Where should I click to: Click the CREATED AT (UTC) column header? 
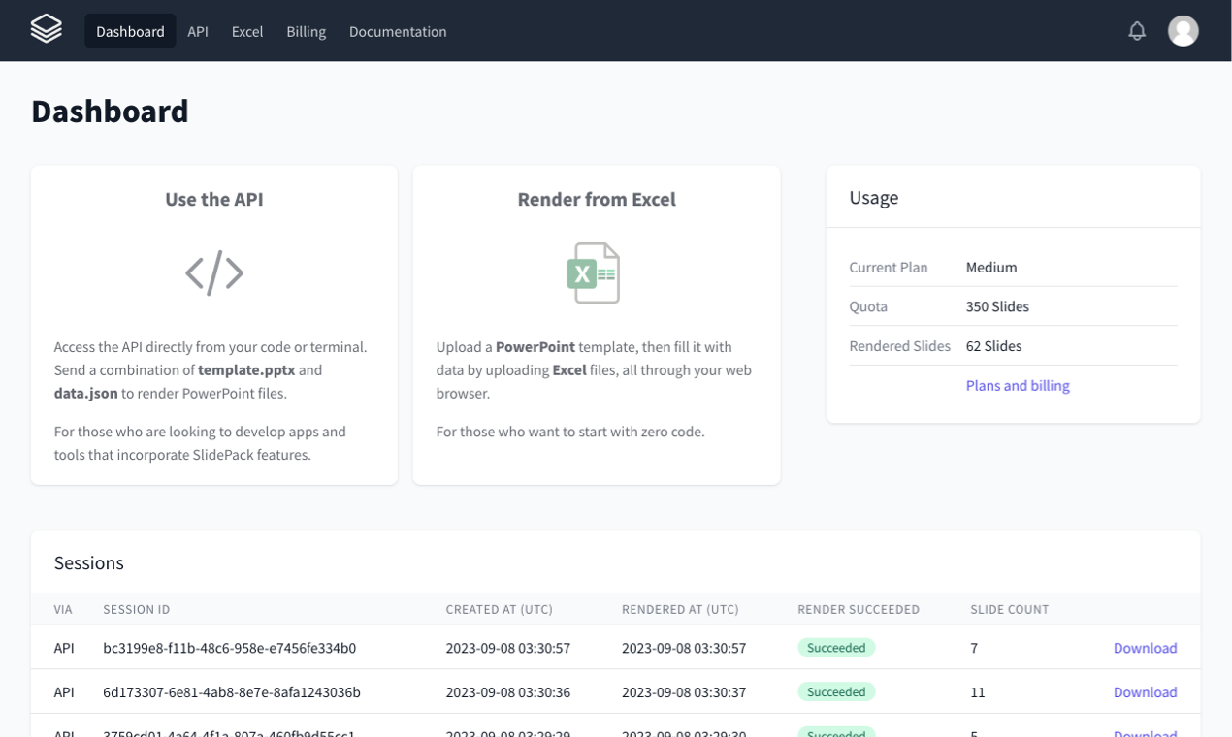click(x=500, y=610)
